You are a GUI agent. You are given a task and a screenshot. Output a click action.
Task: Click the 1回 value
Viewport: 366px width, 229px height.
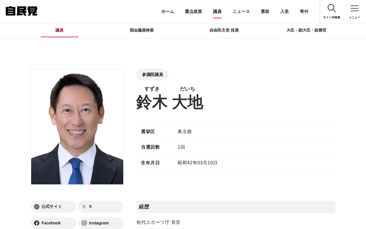coord(181,147)
